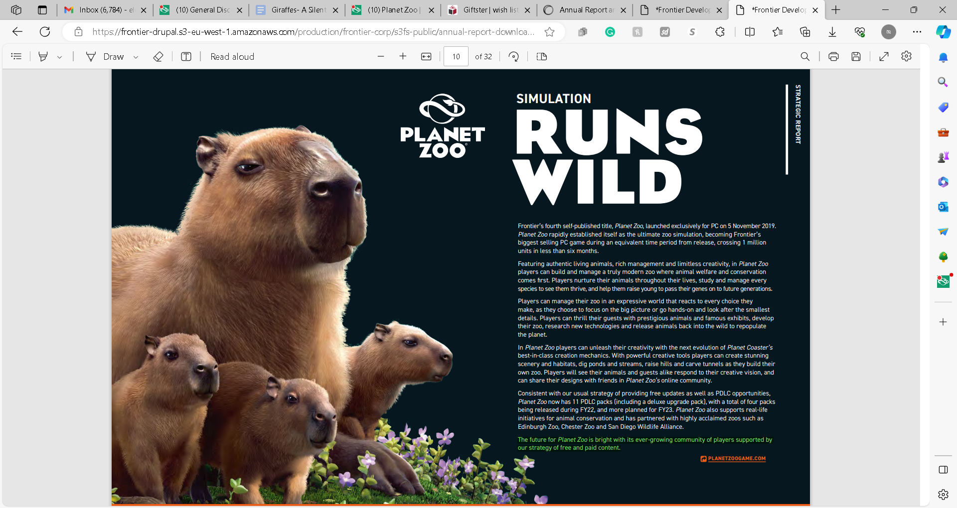Open the Extensions menu

[x=720, y=32]
